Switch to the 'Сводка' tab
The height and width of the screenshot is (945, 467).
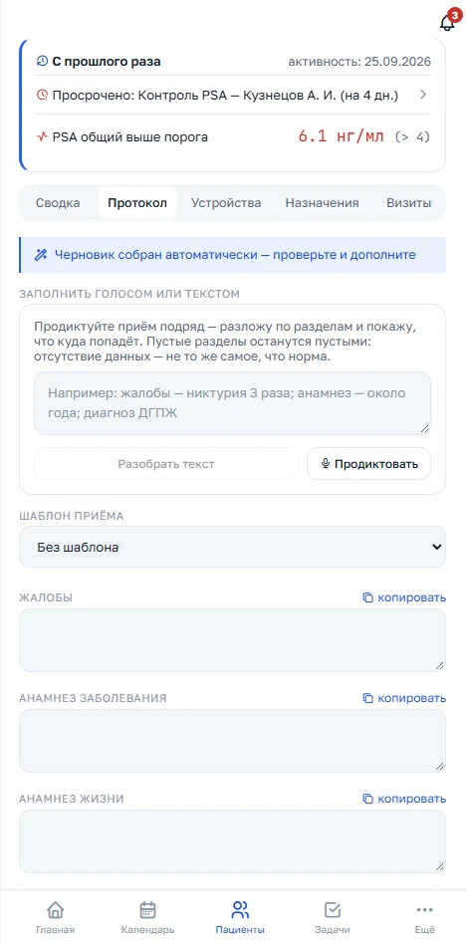(x=58, y=203)
